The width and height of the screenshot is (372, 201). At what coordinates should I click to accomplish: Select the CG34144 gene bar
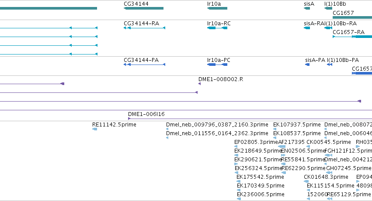coord(143,8)
